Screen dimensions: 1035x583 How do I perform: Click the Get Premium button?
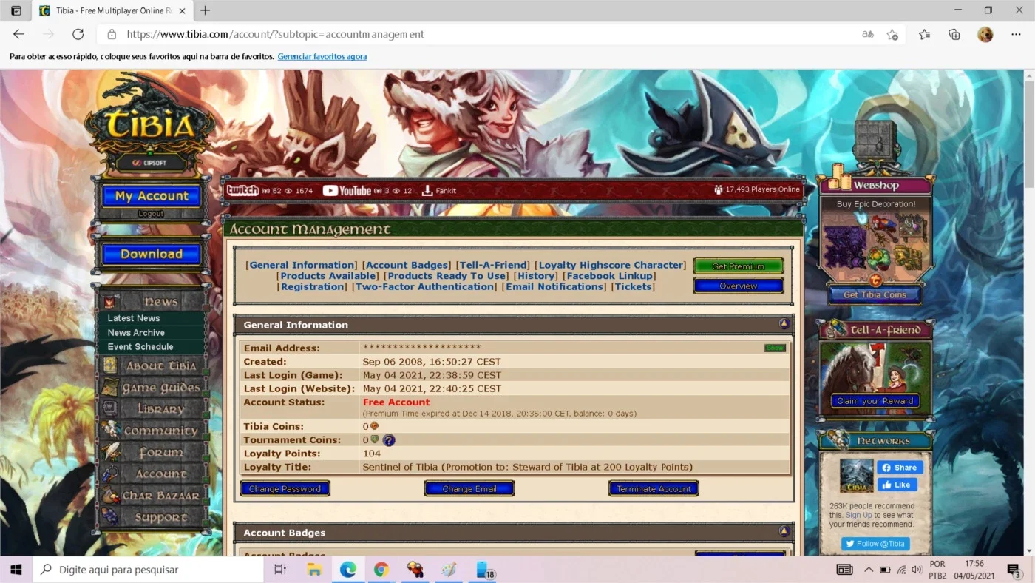click(x=739, y=266)
